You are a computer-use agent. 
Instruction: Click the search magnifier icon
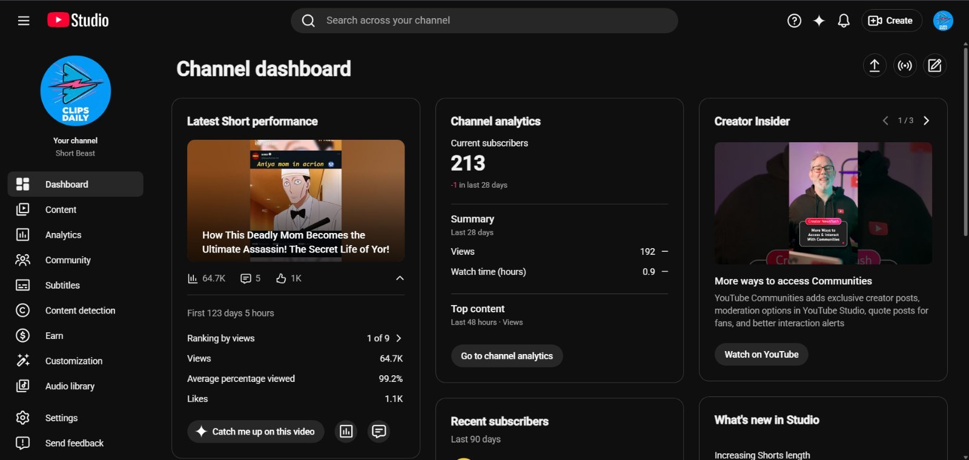click(x=308, y=21)
